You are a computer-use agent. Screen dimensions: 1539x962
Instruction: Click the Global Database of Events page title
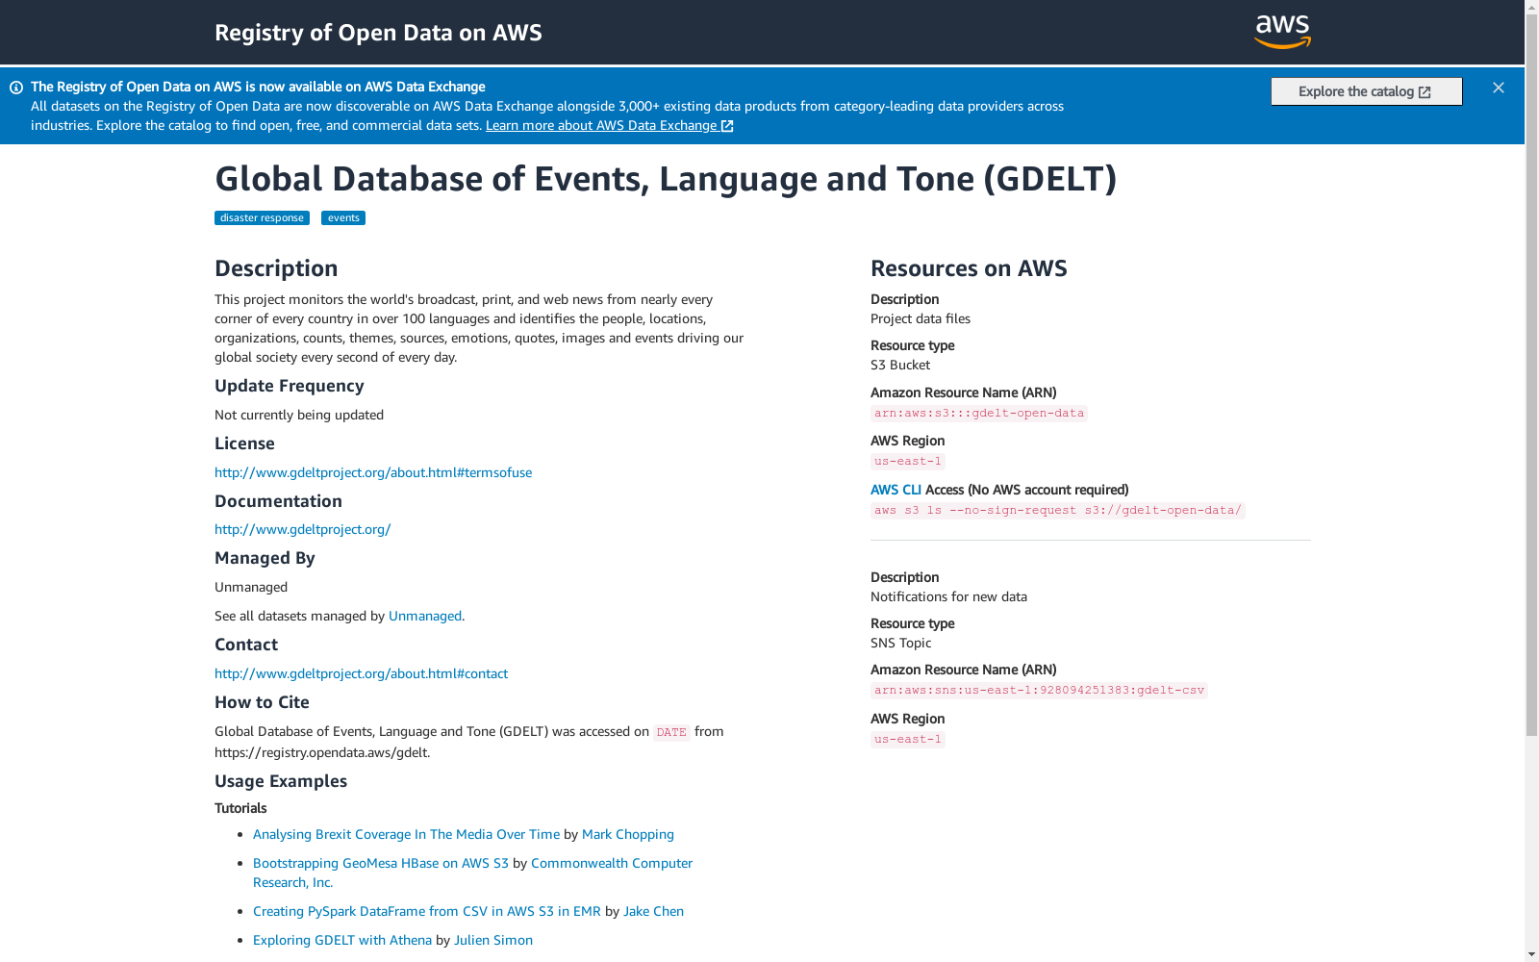666,179
